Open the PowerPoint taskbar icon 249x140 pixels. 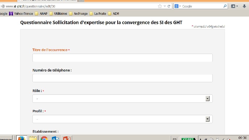click(67, 138)
